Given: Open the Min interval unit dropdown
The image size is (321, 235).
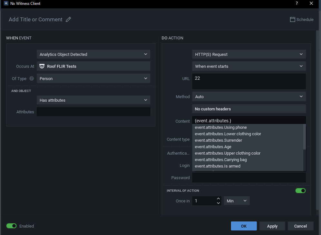Looking at the screenshot, I should tap(237, 201).
